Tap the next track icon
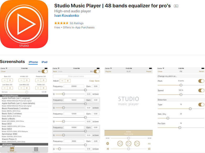The width and height of the screenshot is (205, 153). [137, 144]
